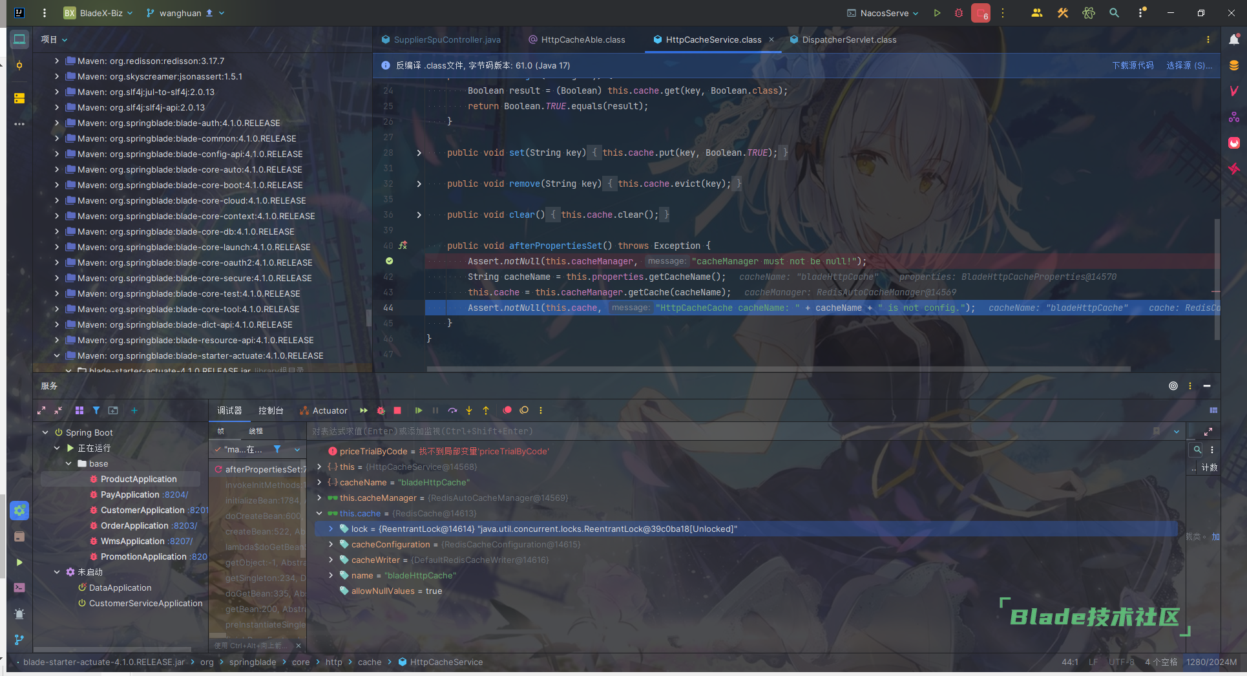Collapse the Spring Boot services node

45,432
